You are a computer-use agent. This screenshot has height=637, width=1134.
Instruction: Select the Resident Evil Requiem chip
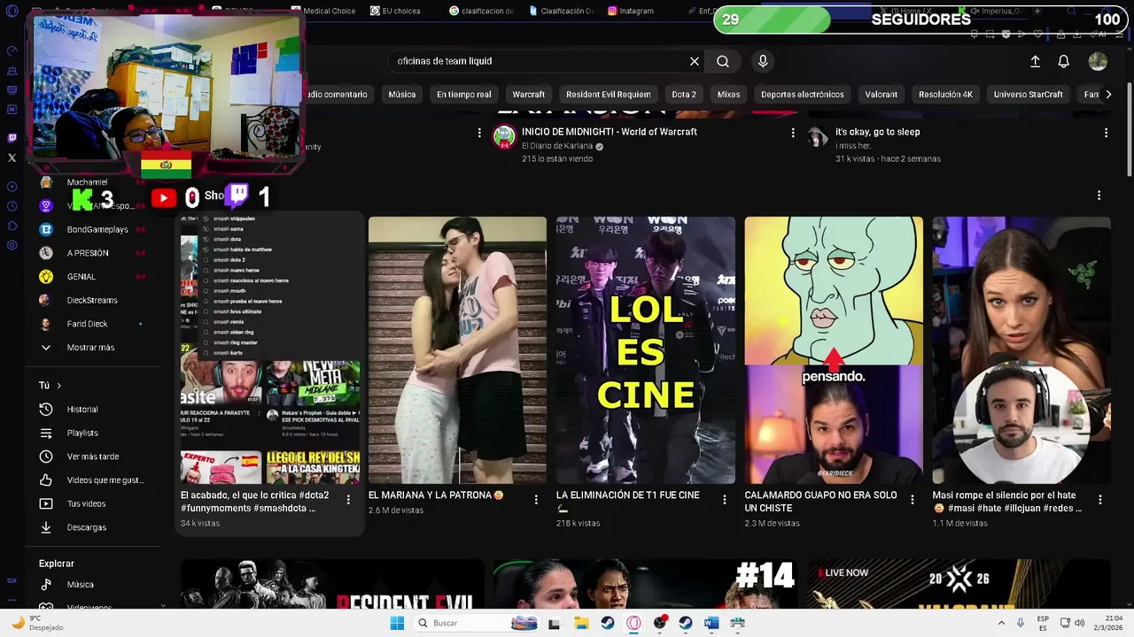(x=608, y=95)
